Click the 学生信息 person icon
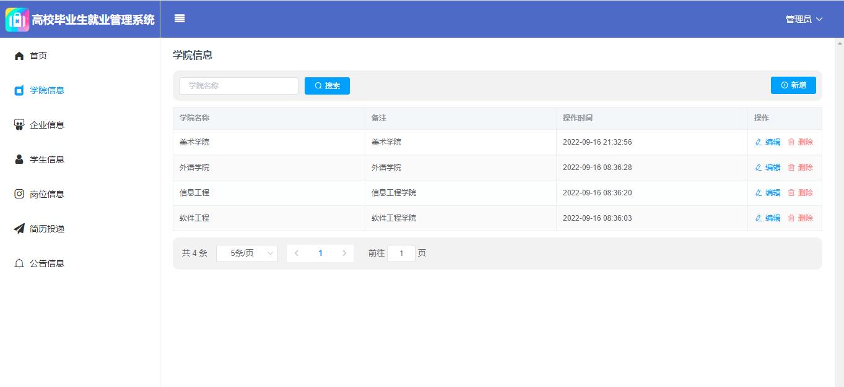Image resolution: width=844 pixels, height=387 pixels. (19, 159)
